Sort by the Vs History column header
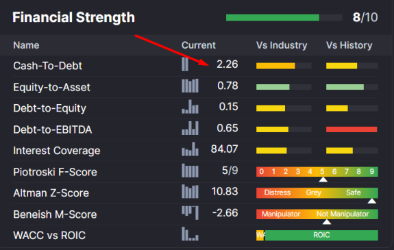This screenshot has width=394, height=250. pos(349,45)
